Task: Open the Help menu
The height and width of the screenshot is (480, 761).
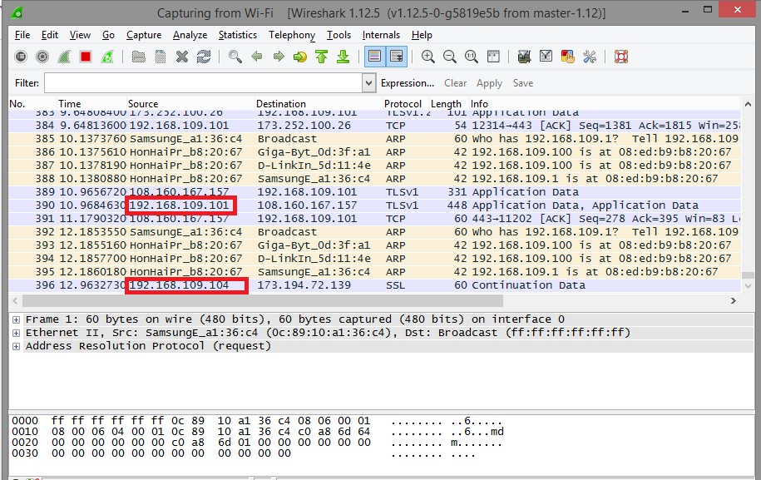Action: click(422, 35)
